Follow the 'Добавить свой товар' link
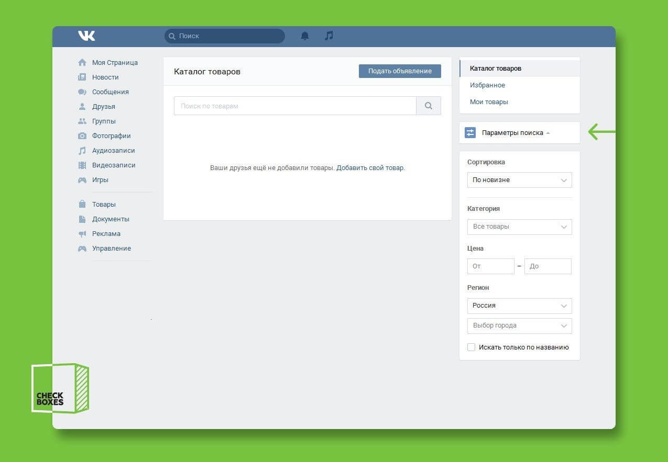668x462 pixels. pyautogui.click(x=370, y=168)
